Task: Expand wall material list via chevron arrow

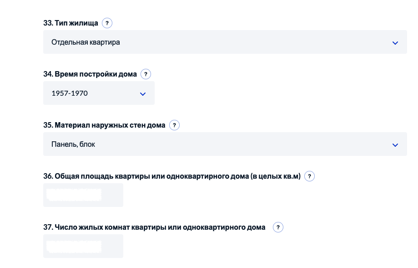Action: (395, 145)
